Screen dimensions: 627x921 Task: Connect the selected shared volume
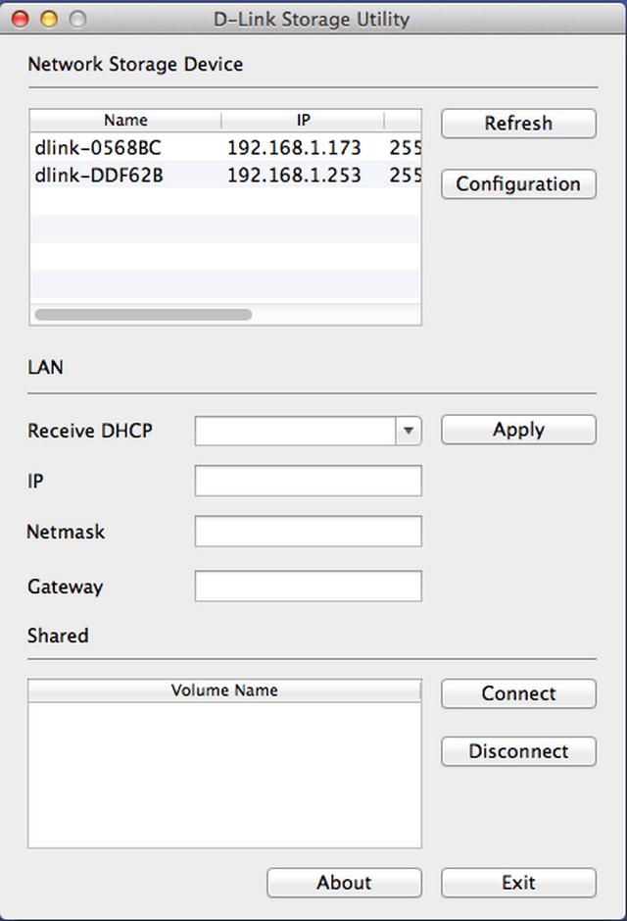click(518, 693)
